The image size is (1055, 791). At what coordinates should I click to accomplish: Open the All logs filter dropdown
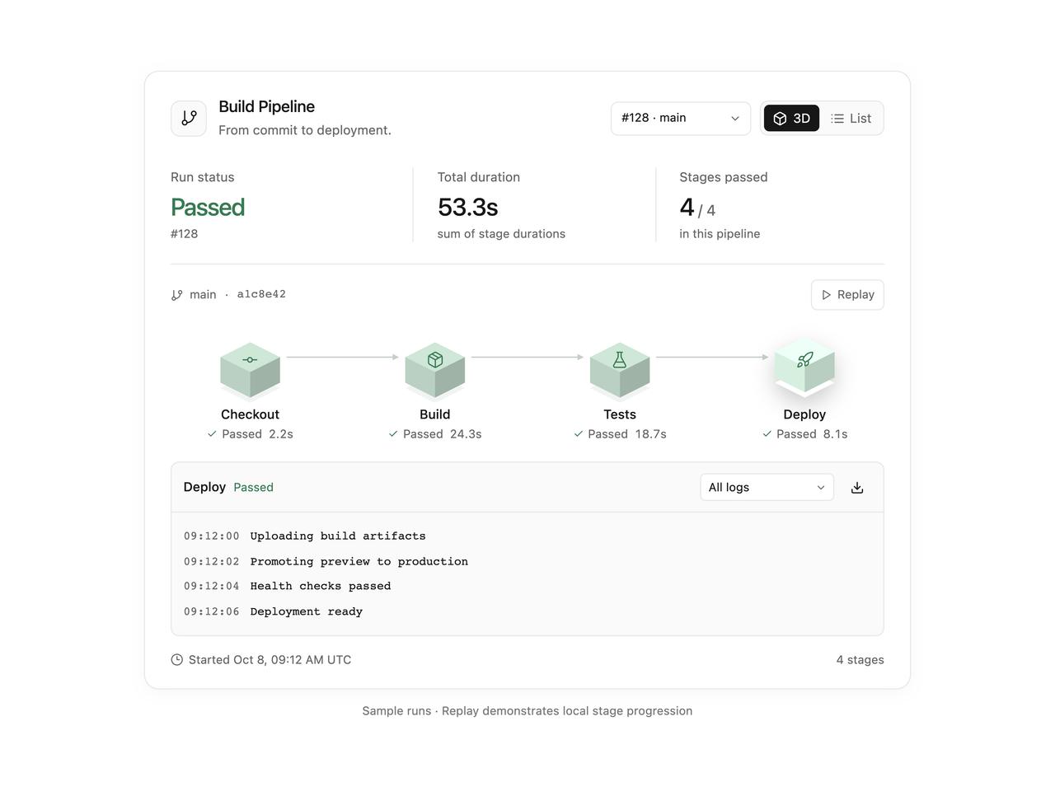pyautogui.click(x=767, y=488)
